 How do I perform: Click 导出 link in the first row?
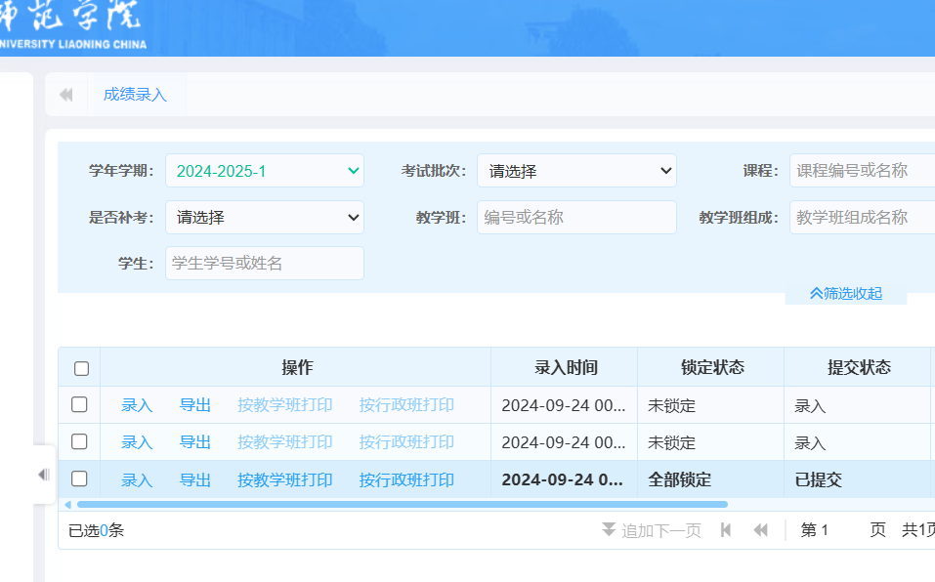[x=195, y=405]
